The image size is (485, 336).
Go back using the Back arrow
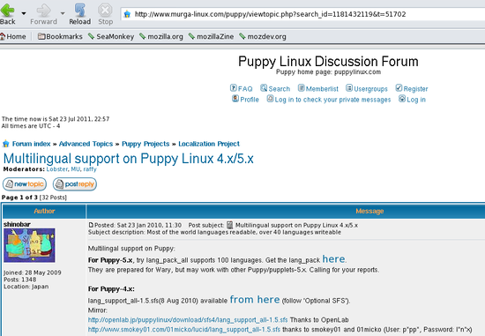7,13
